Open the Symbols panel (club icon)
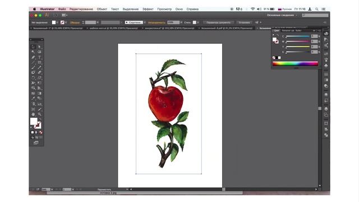359x202 pixels. [326, 66]
